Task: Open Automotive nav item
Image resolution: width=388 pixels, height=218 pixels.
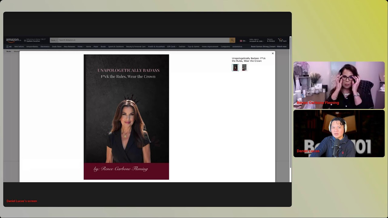Action: coord(237,47)
